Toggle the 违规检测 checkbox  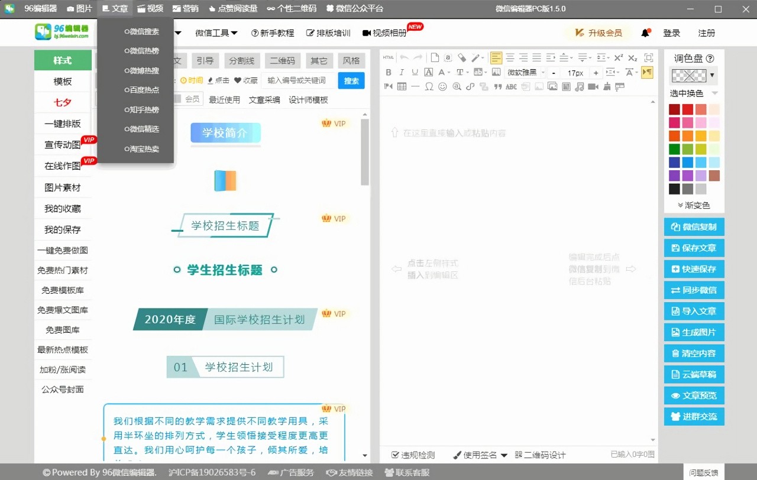click(396, 455)
